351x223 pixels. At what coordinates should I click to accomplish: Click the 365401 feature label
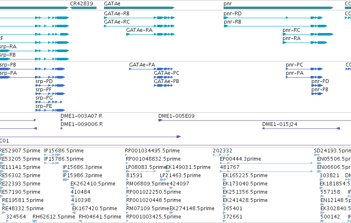pyautogui.click(x=233, y=209)
